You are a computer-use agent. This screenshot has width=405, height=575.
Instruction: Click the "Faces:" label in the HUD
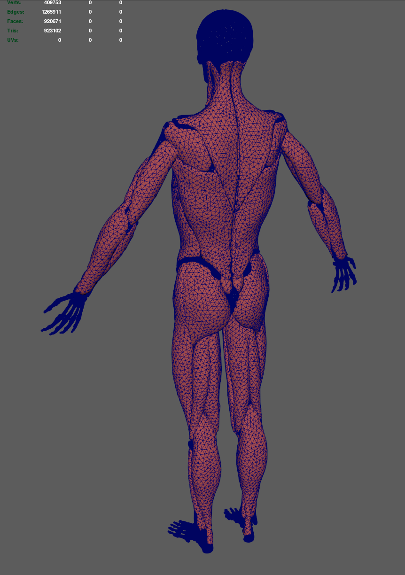click(x=15, y=21)
